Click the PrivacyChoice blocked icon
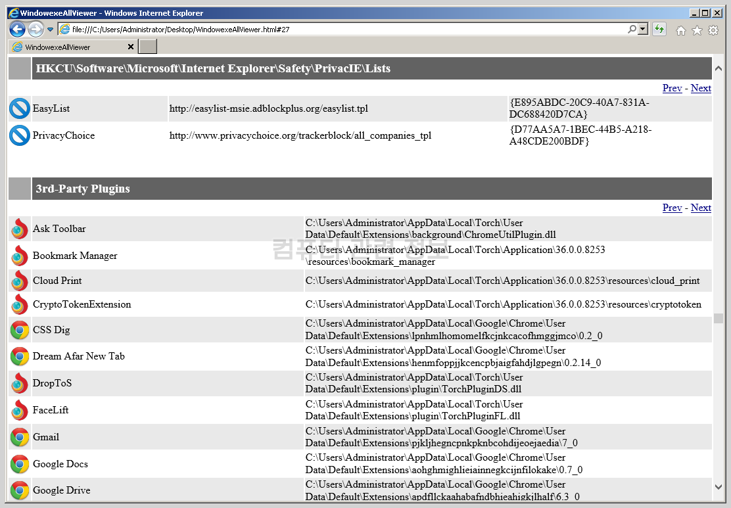The image size is (731, 508). (20, 135)
